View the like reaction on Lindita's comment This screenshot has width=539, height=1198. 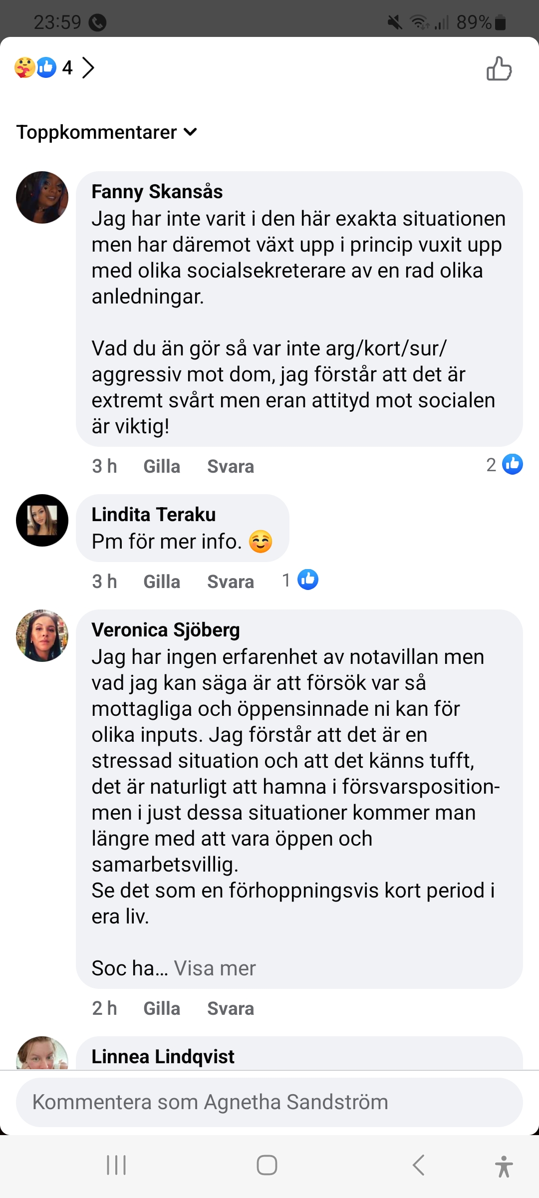coord(301,580)
